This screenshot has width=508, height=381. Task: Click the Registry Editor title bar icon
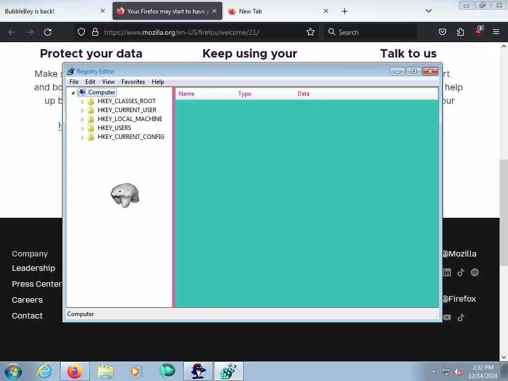click(70, 71)
